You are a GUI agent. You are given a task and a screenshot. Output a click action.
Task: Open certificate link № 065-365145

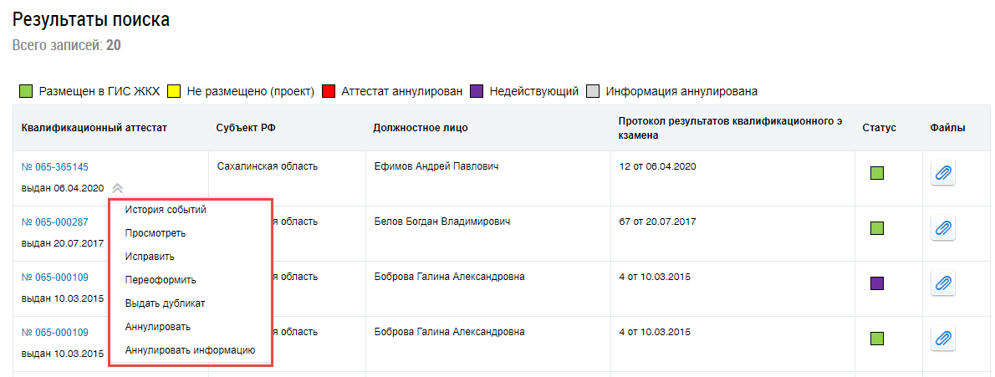[55, 167]
